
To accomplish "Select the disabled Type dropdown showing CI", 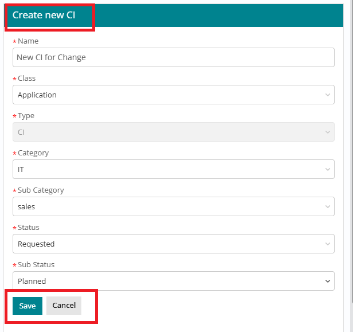I will coord(166,132).
